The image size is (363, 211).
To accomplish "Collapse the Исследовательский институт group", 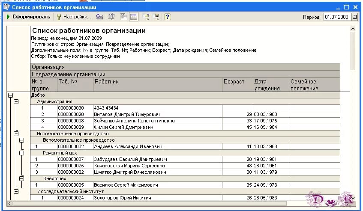I will point(16,191).
